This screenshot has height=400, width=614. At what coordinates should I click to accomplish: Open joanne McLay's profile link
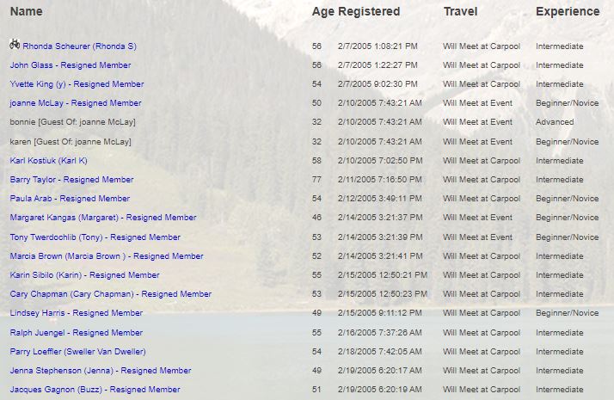pos(76,103)
